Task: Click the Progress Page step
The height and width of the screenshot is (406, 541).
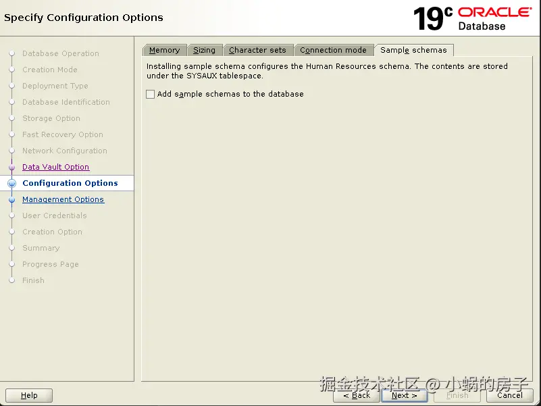Action: click(x=51, y=264)
